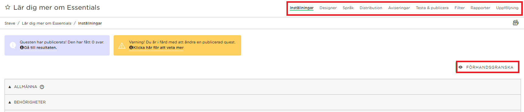524x112 pixels.
Task: Expand the BEHÖRIGHETER section
Action: [263, 102]
